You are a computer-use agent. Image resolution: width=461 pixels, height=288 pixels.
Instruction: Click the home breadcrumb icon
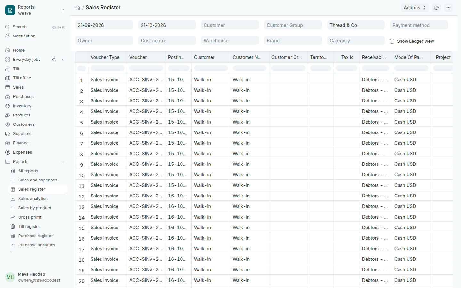click(x=78, y=8)
